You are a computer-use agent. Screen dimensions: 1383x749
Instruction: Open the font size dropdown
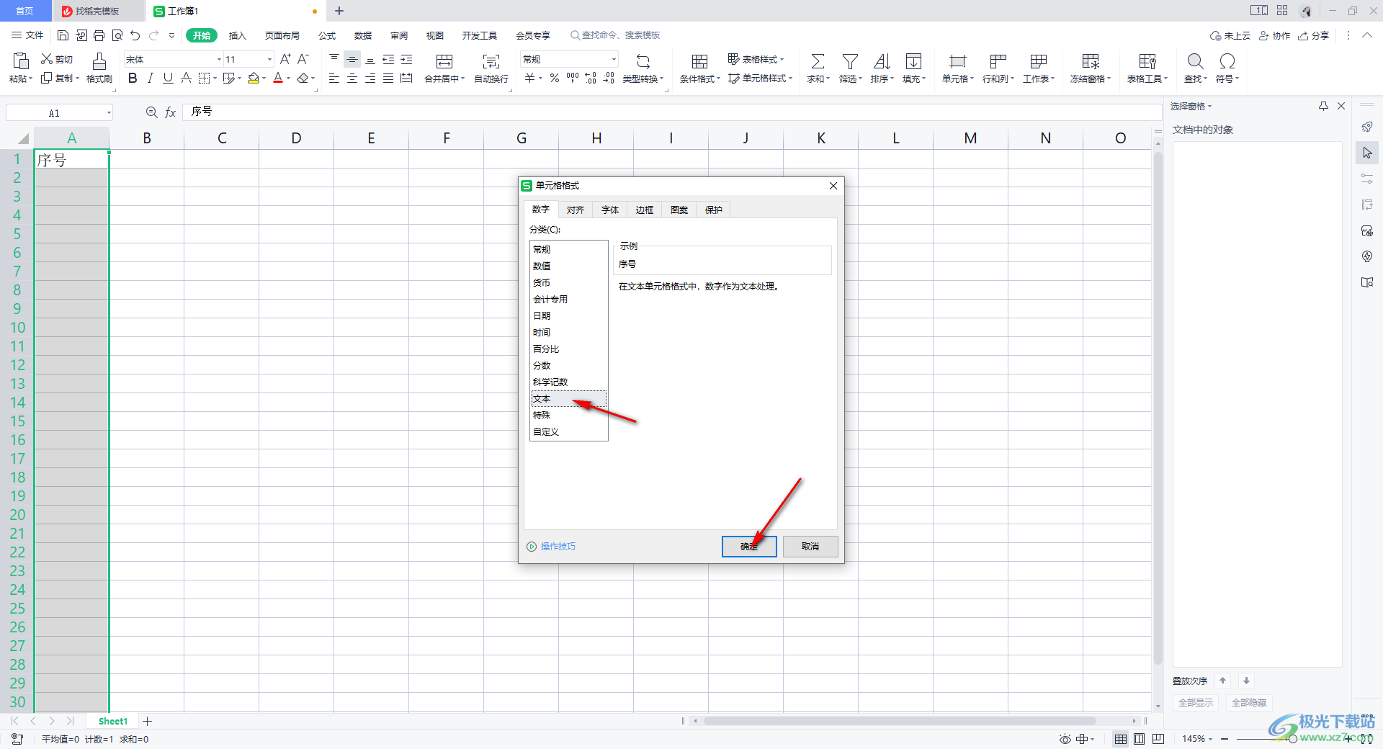(269, 59)
